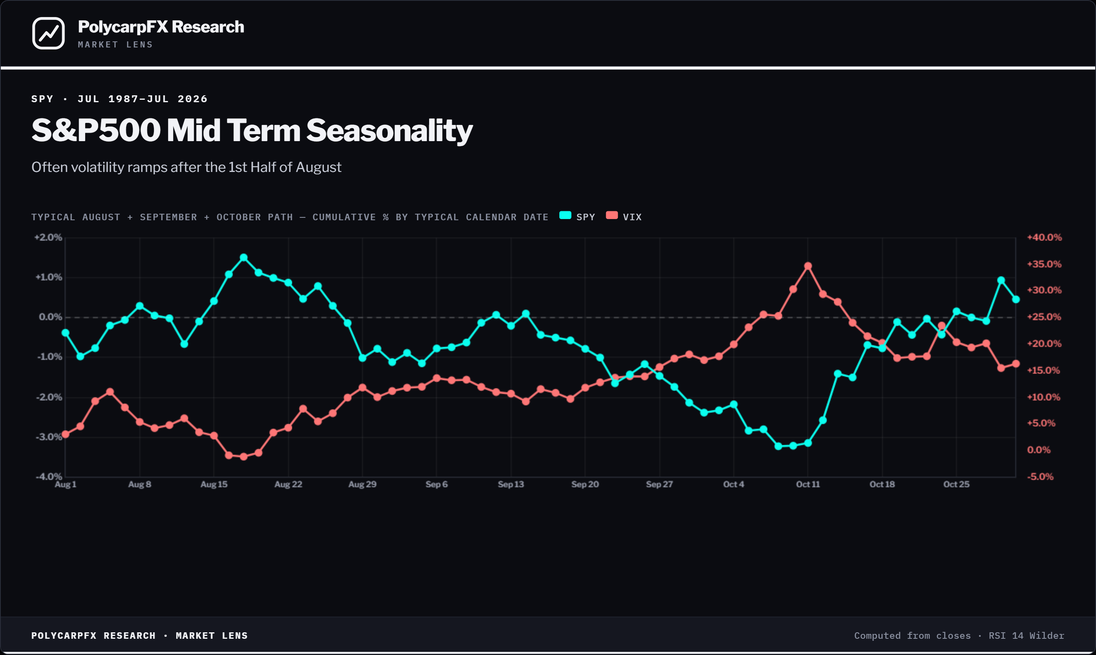The height and width of the screenshot is (655, 1096).
Task: Click the last SPY data point in October
Action: pyautogui.click(x=1016, y=299)
